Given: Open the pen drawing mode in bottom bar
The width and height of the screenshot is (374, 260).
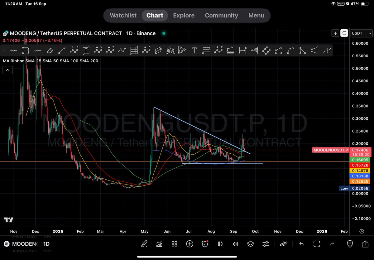Looking at the screenshot, I should click(x=144, y=244).
